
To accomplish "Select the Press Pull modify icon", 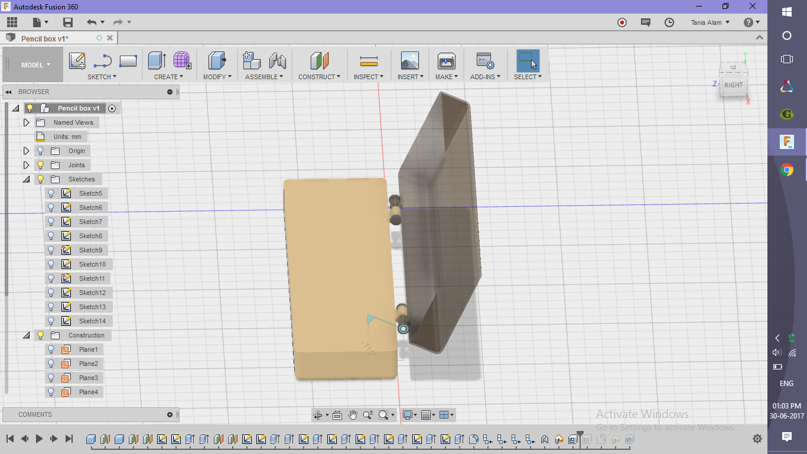I will point(217,60).
